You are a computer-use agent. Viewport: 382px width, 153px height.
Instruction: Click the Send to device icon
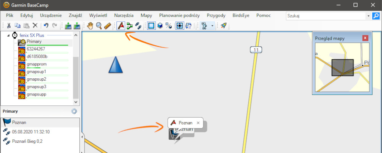68,26
